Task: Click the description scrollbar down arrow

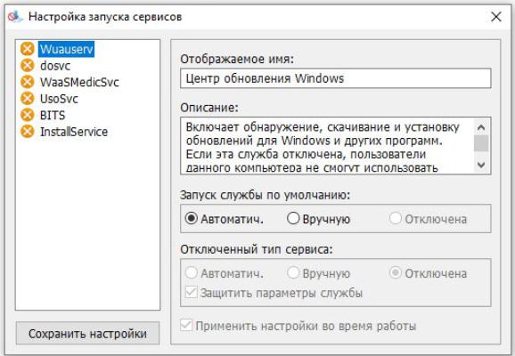Action: [x=481, y=165]
